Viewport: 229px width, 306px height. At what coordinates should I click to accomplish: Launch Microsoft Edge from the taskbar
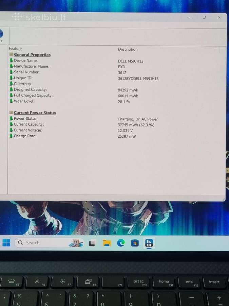[121, 243]
